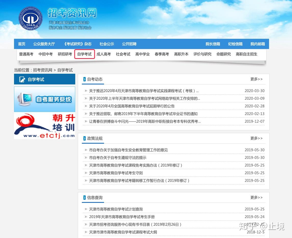Open 市自考办关于加强自考生安全教育管理工作的意见
The image size is (292, 238).
128,150
